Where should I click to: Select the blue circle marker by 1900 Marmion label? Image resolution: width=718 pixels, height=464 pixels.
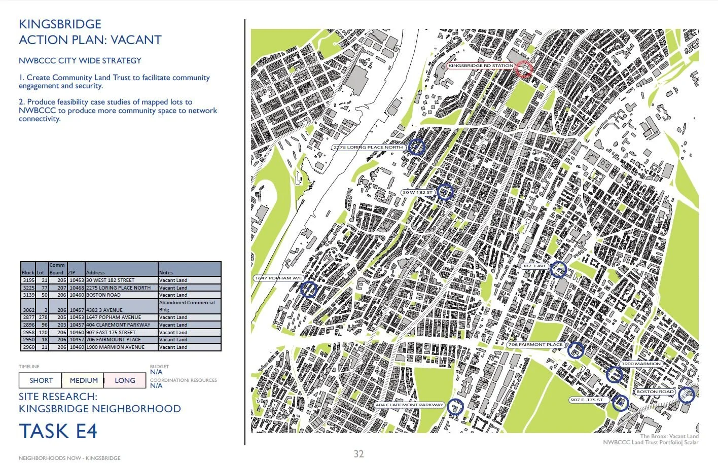[x=614, y=375]
